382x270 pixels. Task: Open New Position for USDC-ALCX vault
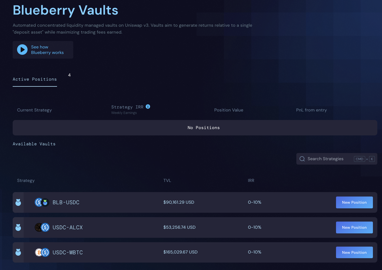[354, 228]
